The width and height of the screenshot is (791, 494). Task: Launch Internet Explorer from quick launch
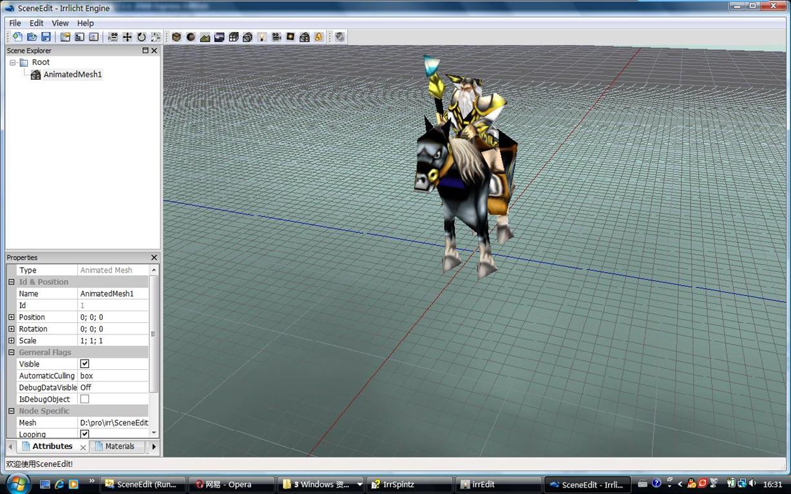pyautogui.click(x=59, y=484)
